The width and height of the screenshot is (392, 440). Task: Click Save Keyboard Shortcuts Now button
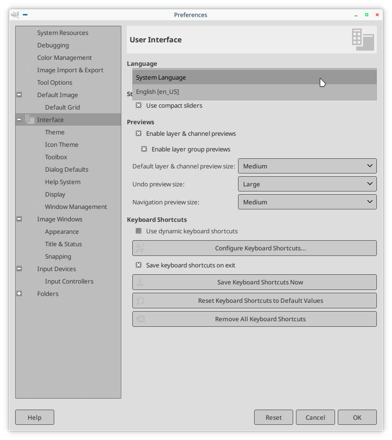click(x=255, y=282)
